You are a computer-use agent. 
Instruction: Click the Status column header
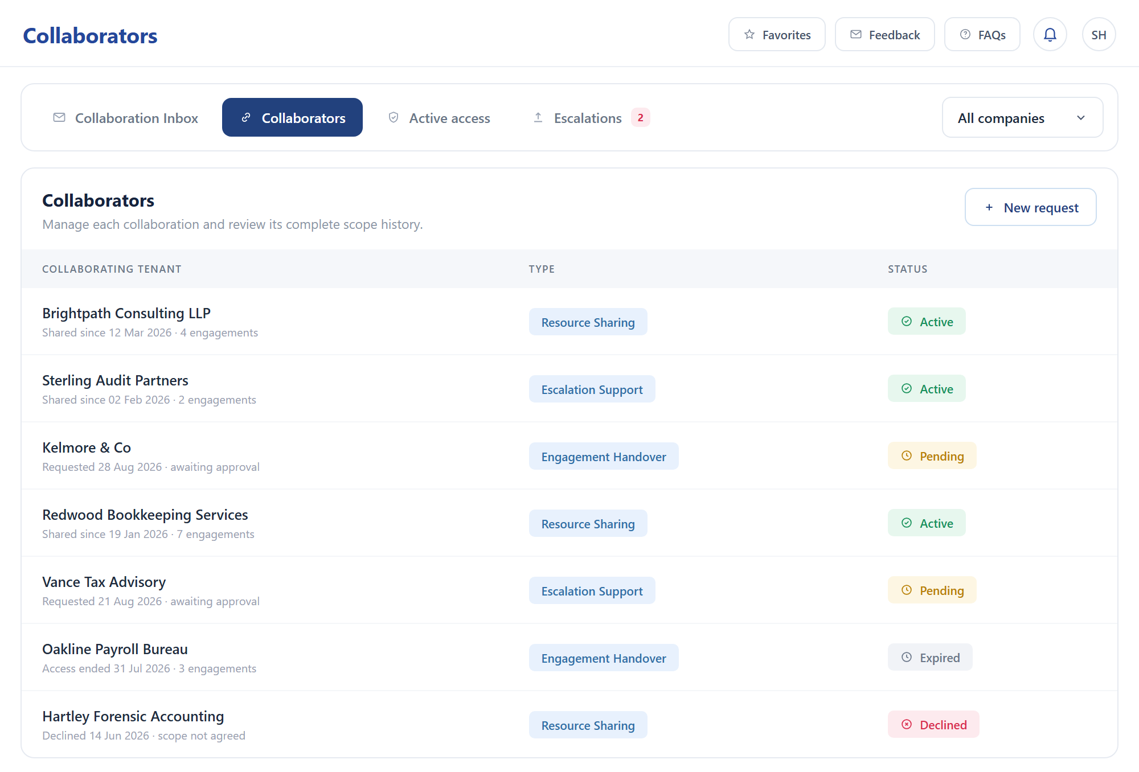[907, 269]
